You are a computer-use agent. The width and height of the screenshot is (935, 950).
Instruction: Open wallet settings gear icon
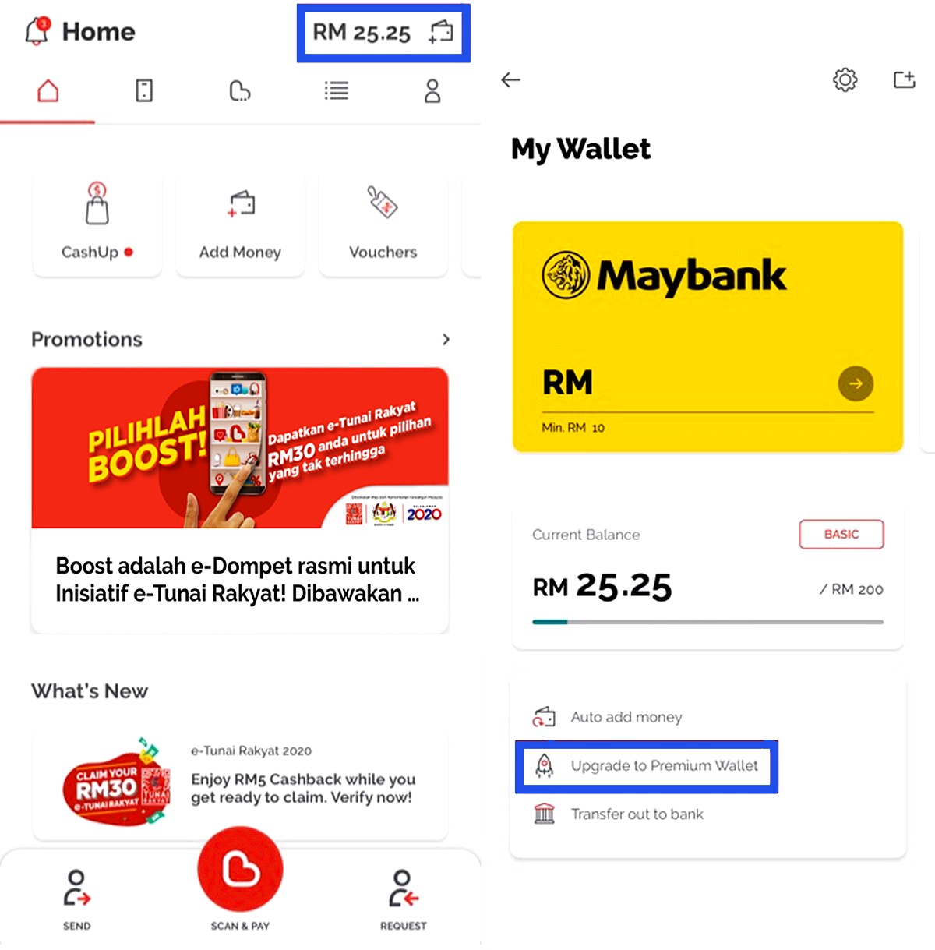point(845,79)
